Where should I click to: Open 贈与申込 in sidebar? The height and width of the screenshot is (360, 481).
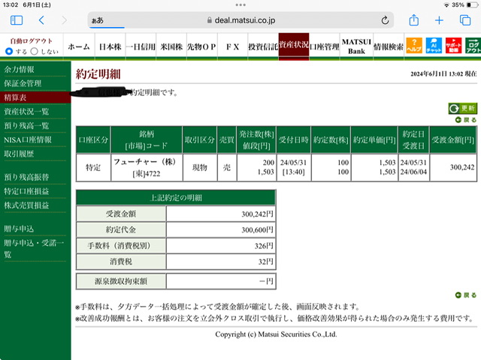pos(19,229)
